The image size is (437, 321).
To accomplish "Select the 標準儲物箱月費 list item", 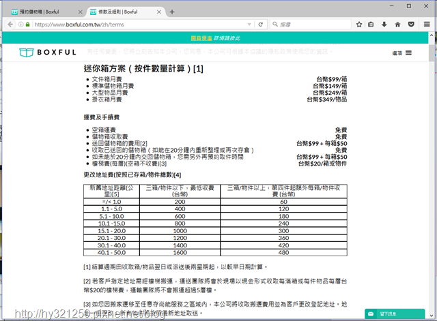I will click(x=113, y=86).
